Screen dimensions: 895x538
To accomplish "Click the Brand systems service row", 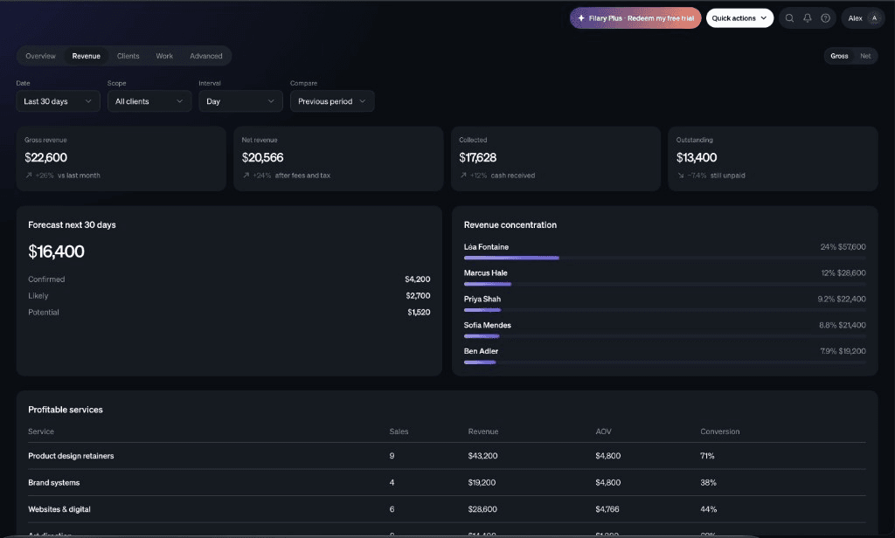I will click(447, 483).
